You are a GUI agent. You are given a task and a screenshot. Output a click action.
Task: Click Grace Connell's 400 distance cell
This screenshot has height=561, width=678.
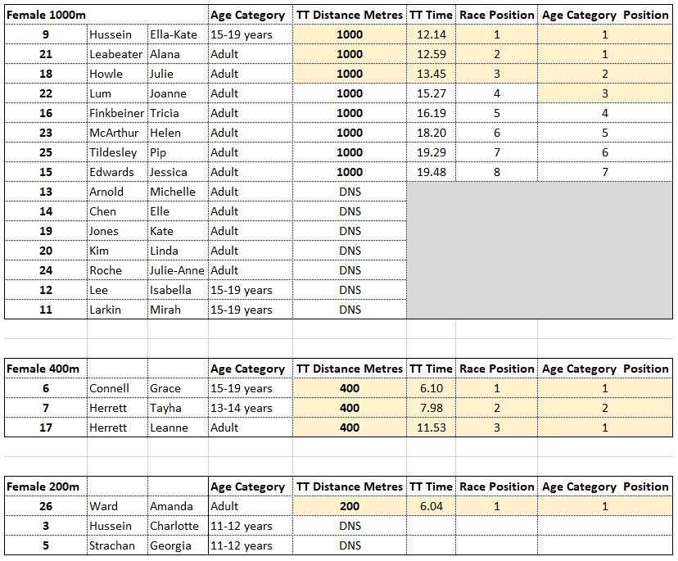click(x=350, y=388)
